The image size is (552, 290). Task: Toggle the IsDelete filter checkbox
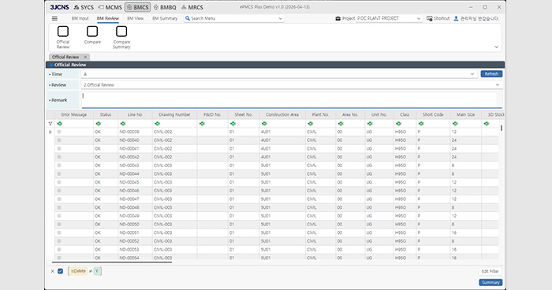click(60, 271)
